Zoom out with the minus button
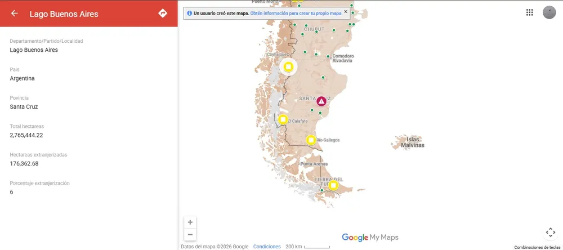This screenshot has width=563, height=250. [190, 235]
